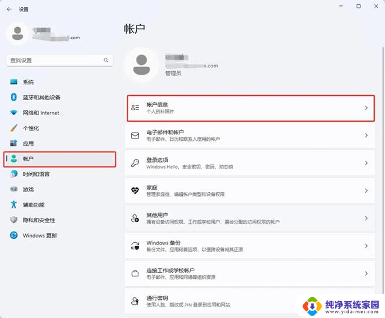Close the Settings window
The height and width of the screenshot is (318, 385).
point(376,6)
